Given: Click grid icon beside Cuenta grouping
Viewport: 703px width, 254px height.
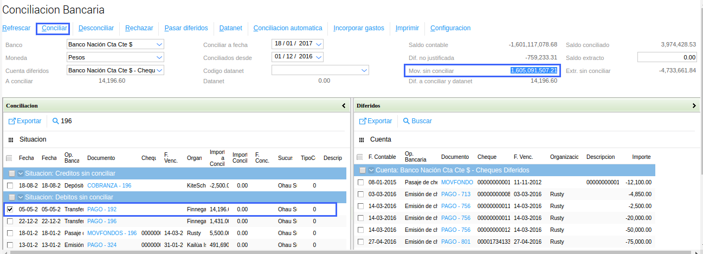Looking at the screenshot, I should pyautogui.click(x=361, y=139).
